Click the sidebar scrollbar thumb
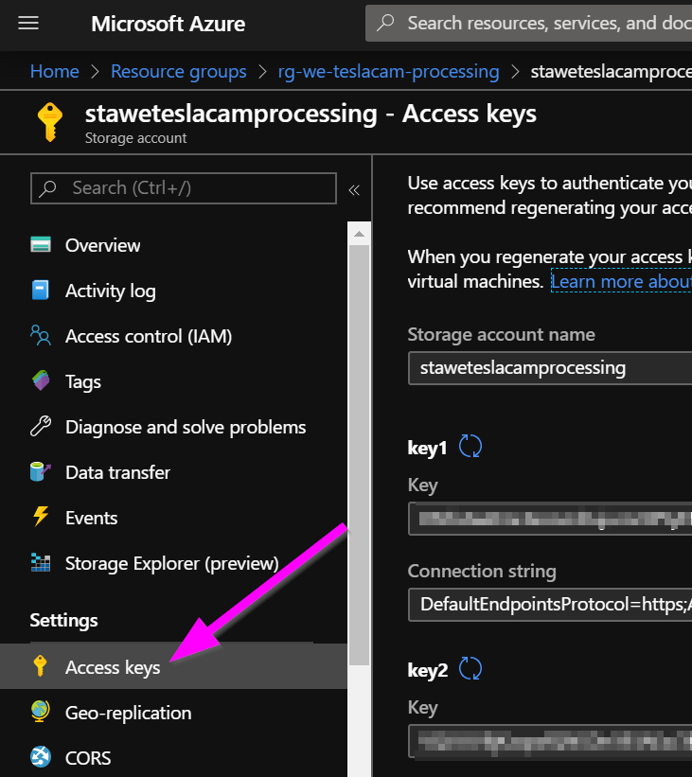 (x=359, y=455)
